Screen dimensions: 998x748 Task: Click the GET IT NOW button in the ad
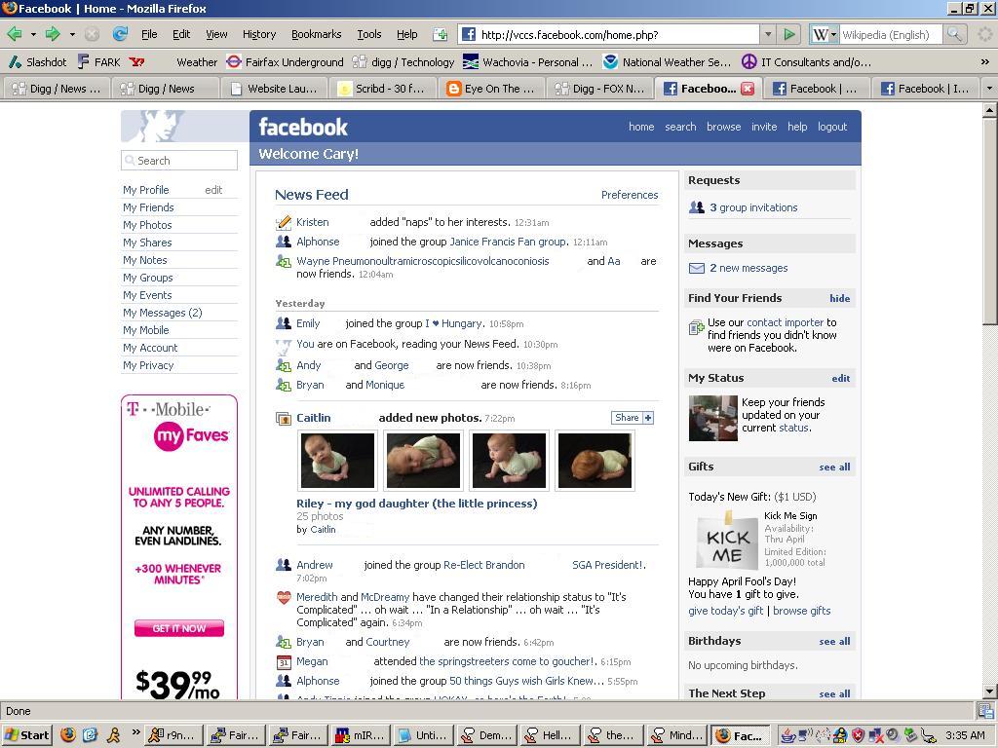178,628
